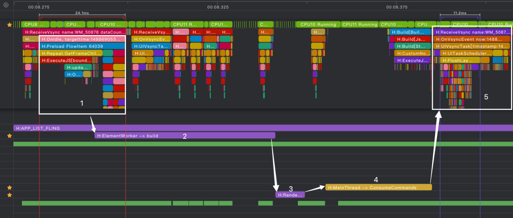Select the purple H:ExecuteJ... slice
The image size is (513, 218).
[413, 60]
